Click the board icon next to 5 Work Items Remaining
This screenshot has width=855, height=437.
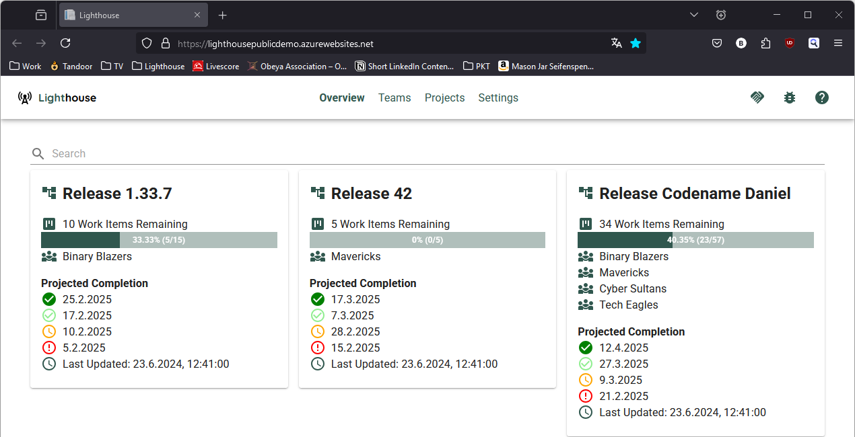[x=318, y=224]
